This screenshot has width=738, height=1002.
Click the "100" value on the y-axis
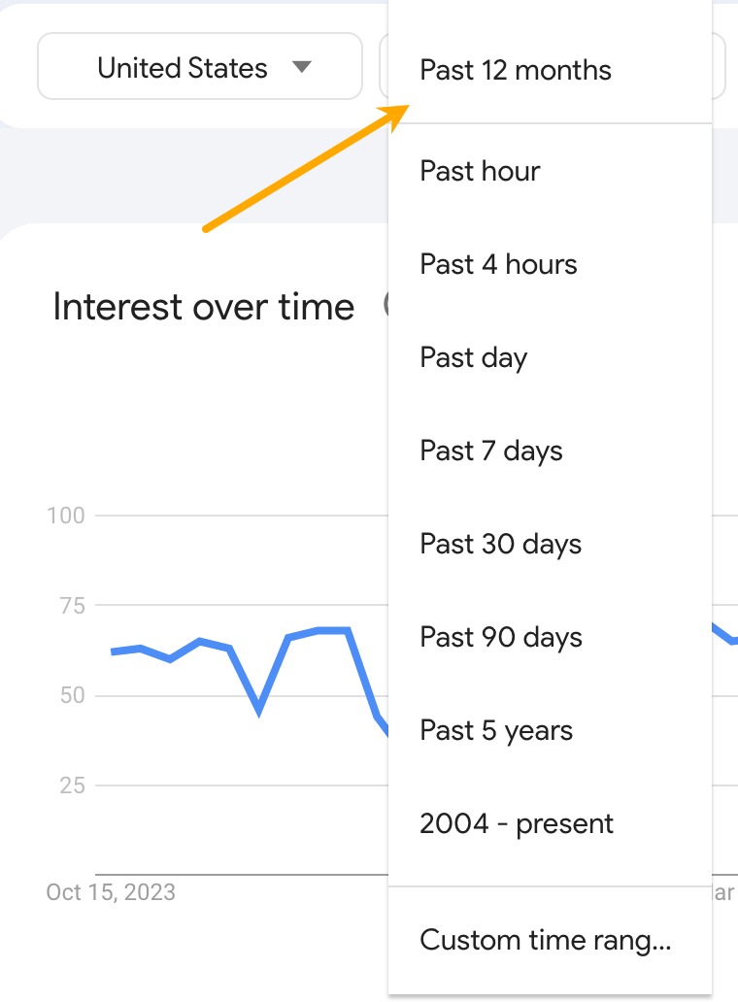64,515
